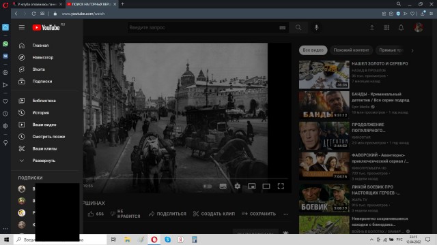Start voice search with microphone icon
437x245 pixels.
click(x=316, y=27)
